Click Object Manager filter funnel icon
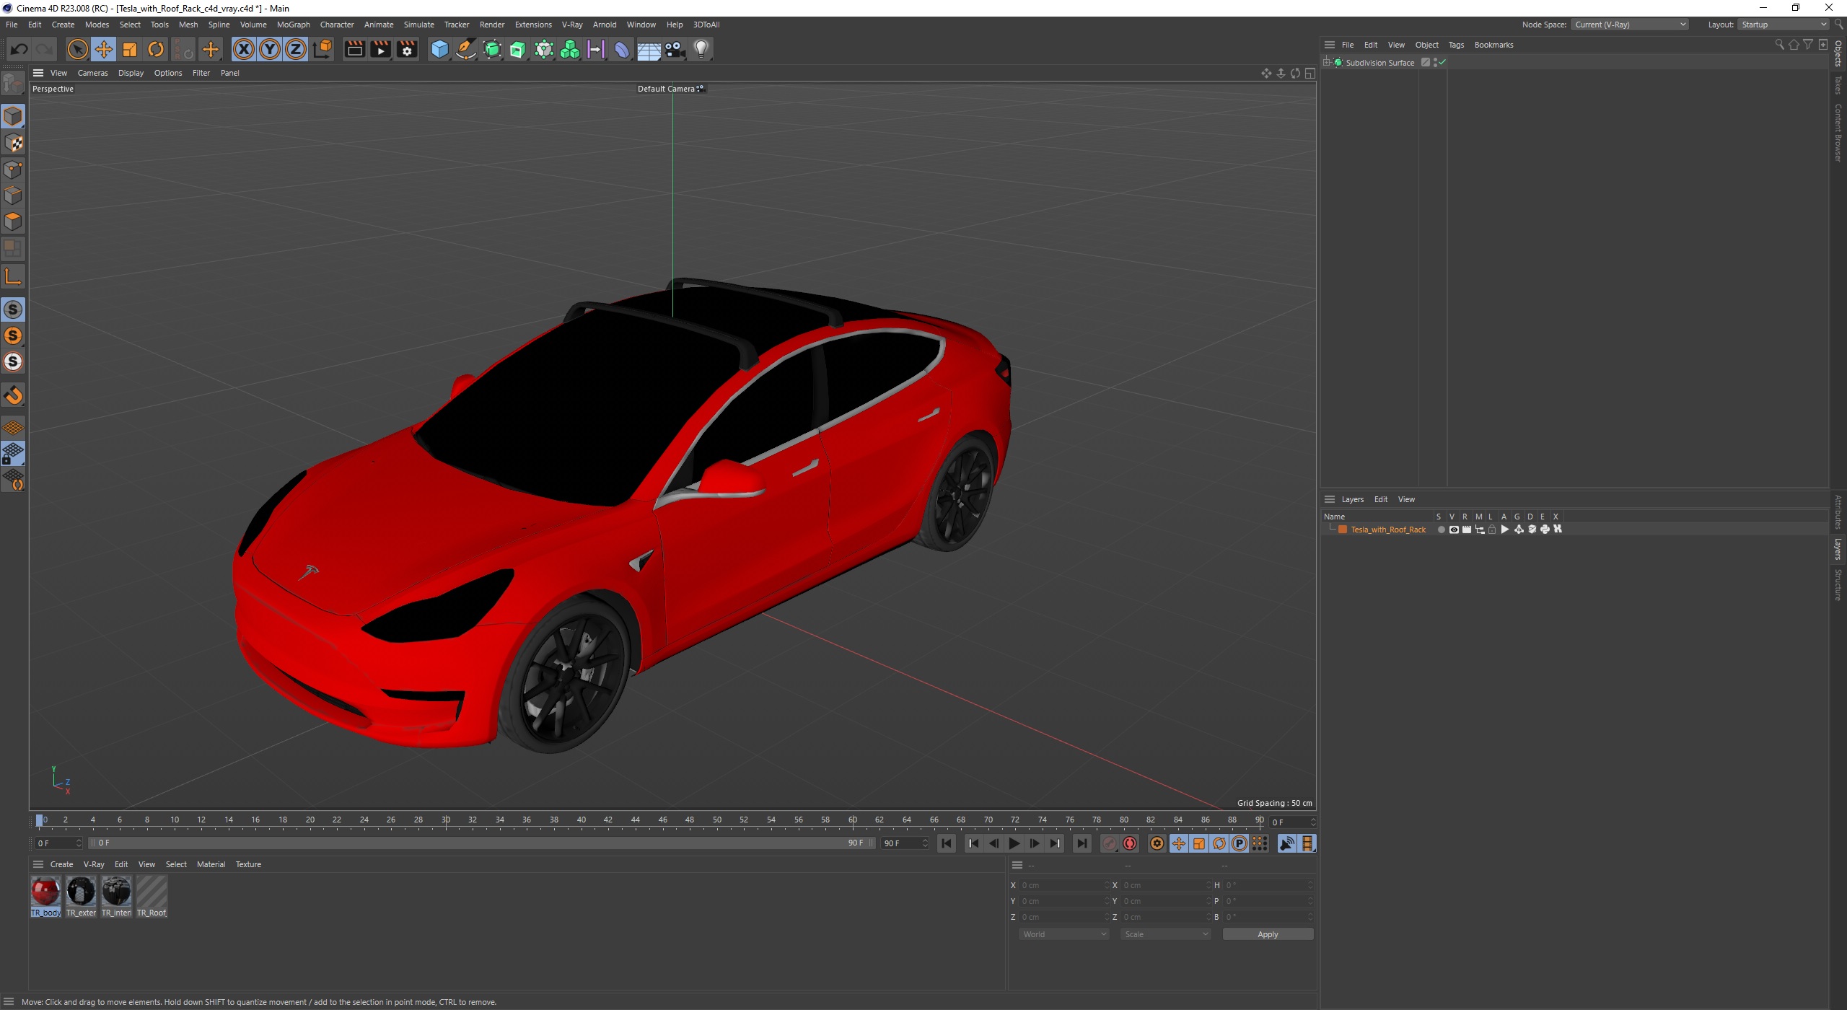This screenshot has height=1010, width=1847. [x=1808, y=45]
